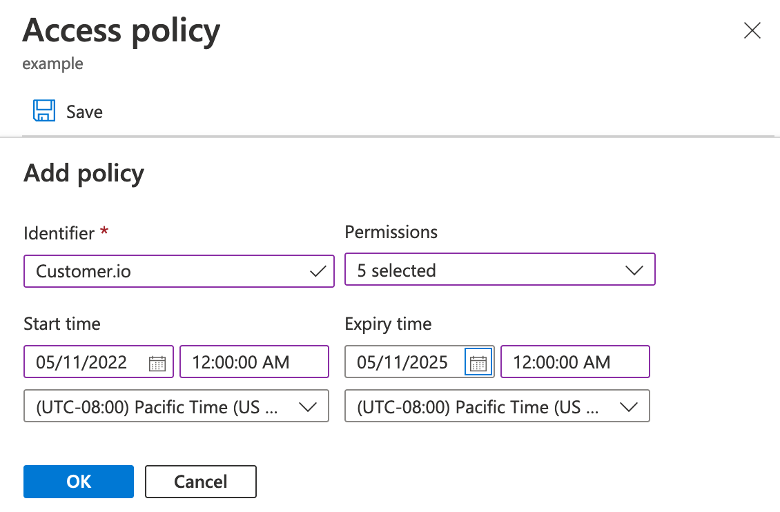Open the Expiry time calendar picker icon
This screenshot has width=780, height=512.
tap(478, 362)
